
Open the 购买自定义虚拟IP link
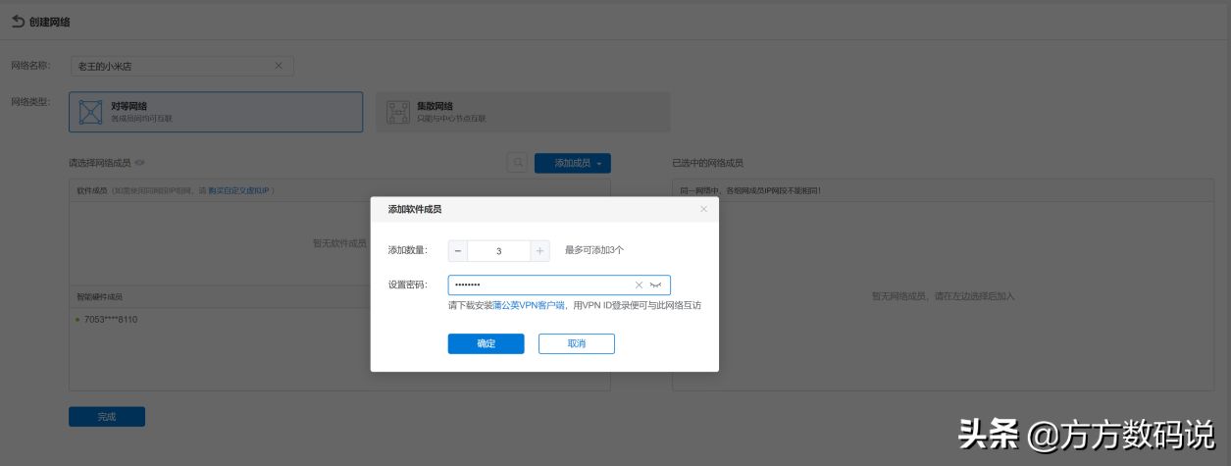[x=239, y=190]
